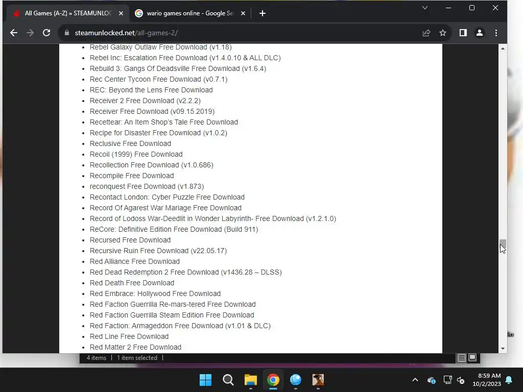The width and height of the screenshot is (523, 392).
Task: Open the character portrait app in taskbar
Action: coord(318,380)
